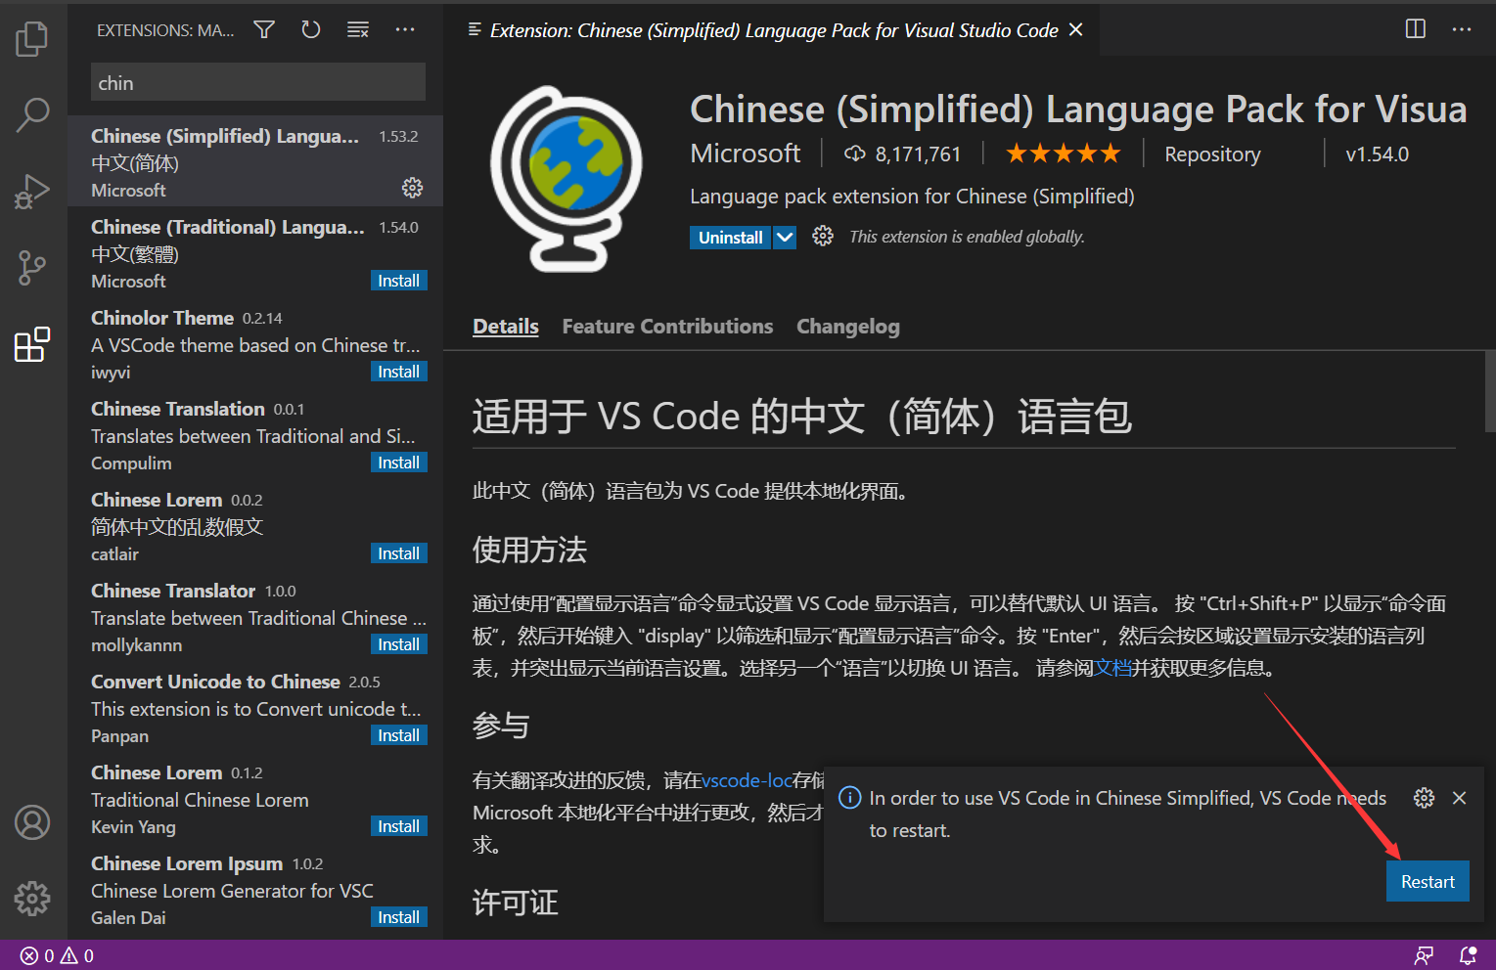Image resolution: width=1496 pixels, height=970 pixels.
Task: Open the Search view in activity bar
Action: tap(32, 114)
